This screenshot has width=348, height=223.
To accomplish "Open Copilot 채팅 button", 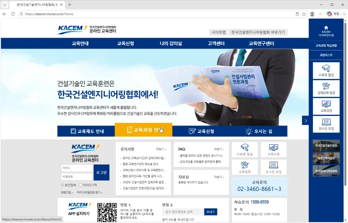I will click(333, 14).
